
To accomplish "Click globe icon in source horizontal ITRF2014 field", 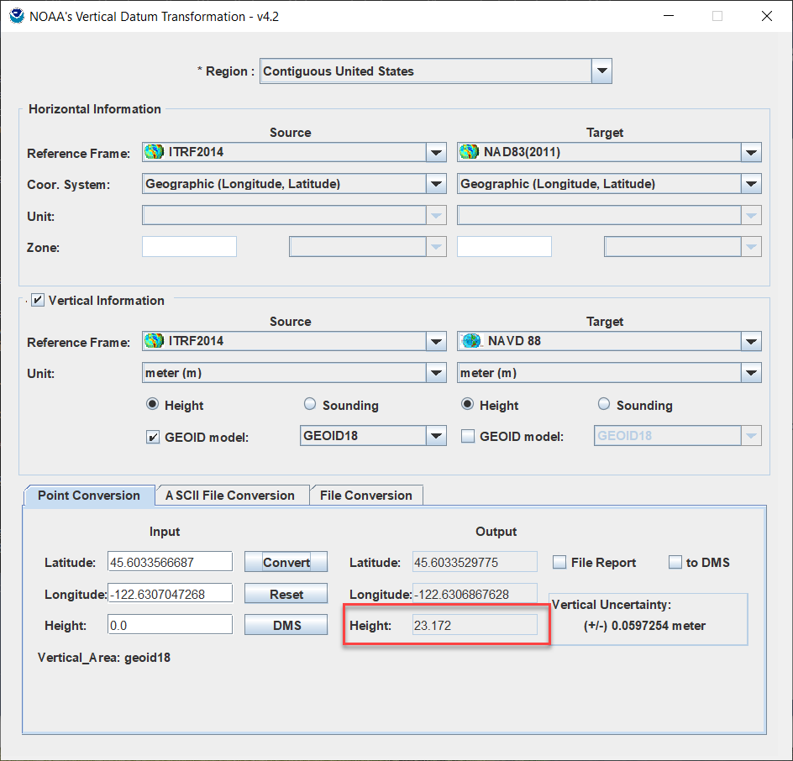I will point(154,153).
